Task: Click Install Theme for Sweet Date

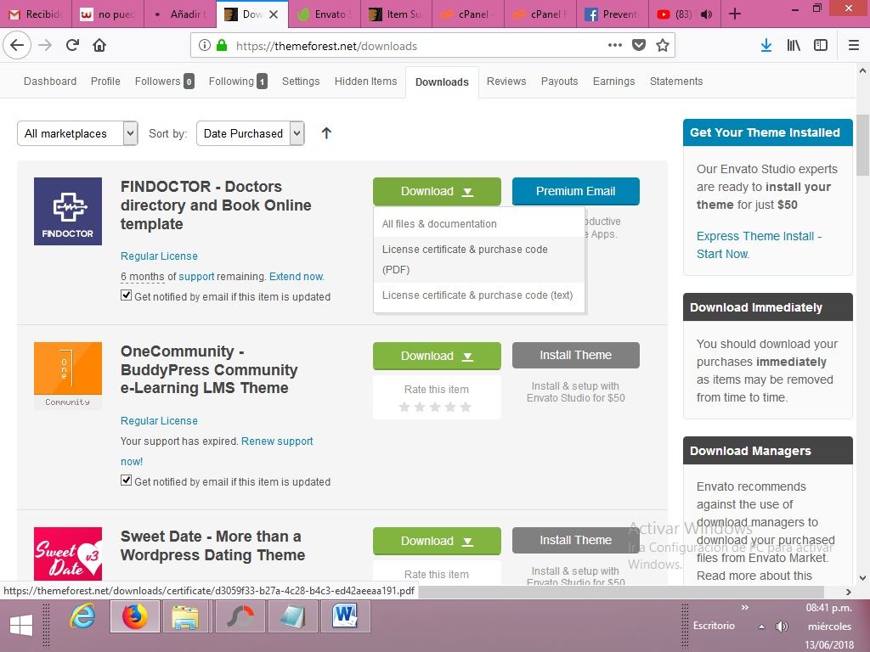Action: tap(575, 541)
